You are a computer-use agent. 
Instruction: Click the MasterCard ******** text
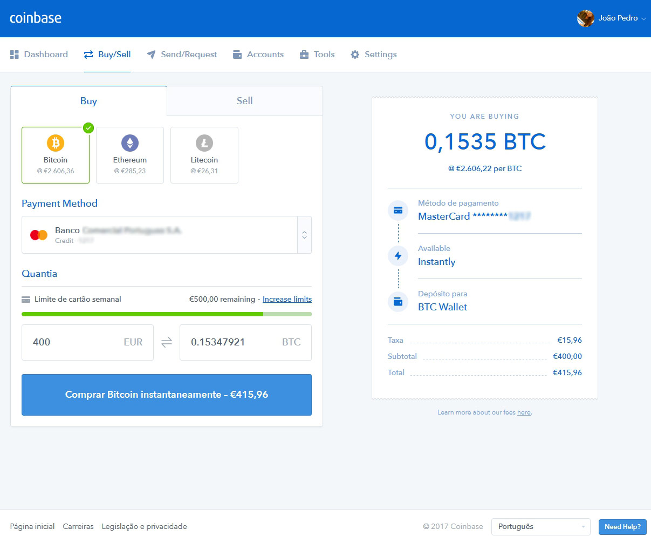[463, 216]
